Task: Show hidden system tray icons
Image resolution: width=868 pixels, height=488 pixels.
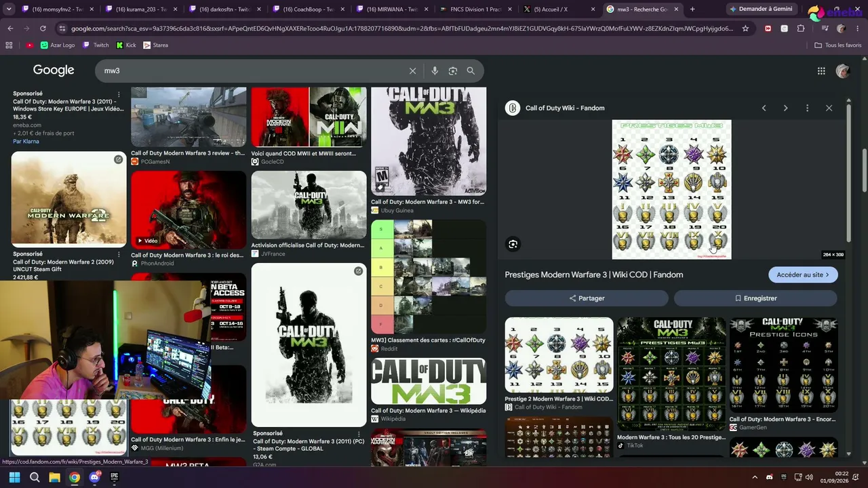Action: tap(754, 477)
